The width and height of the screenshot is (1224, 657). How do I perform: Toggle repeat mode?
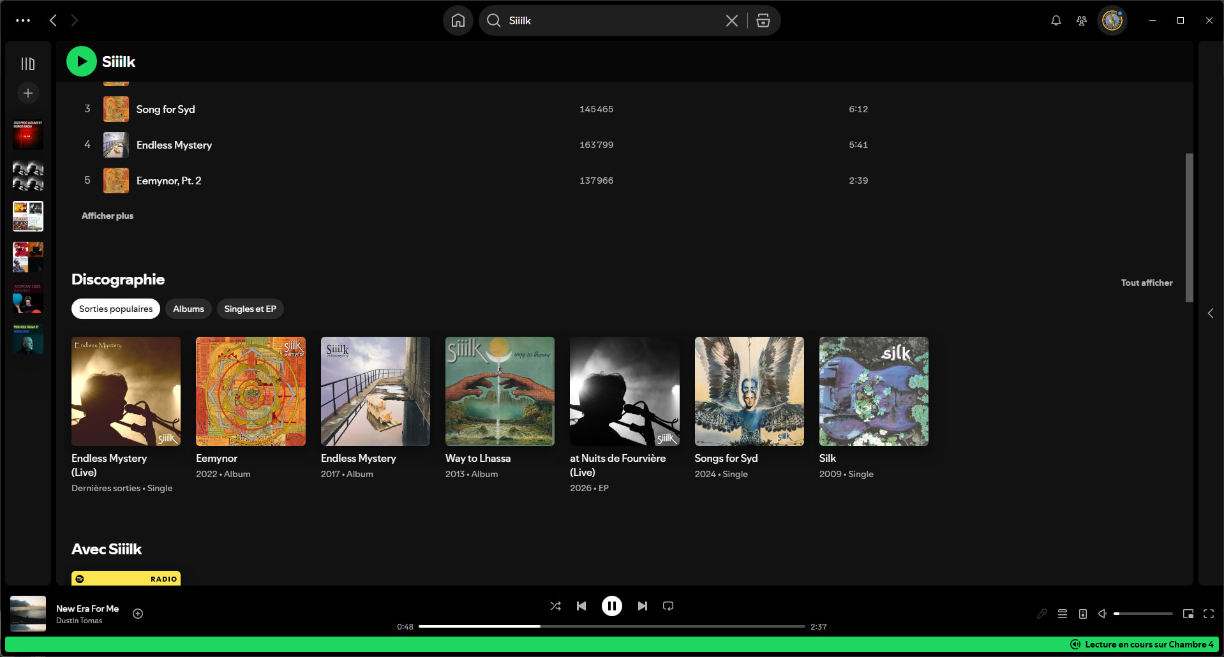(x=668, y=606)
